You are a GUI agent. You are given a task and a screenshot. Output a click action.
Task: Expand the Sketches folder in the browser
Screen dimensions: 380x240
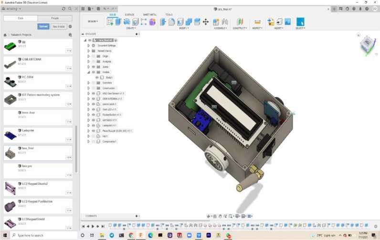[88, 83]
